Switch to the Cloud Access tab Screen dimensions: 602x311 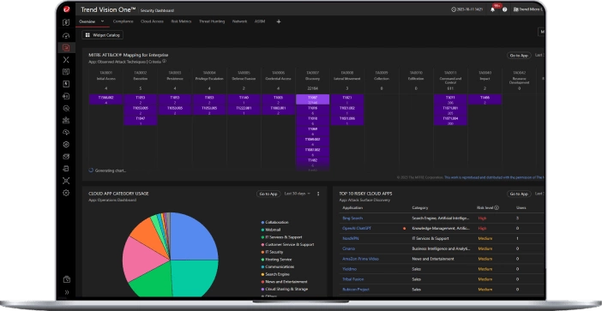click(152, 21)
